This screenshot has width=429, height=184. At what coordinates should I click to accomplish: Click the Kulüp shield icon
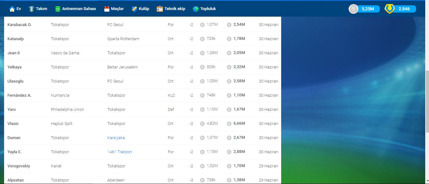pos(134,9)
